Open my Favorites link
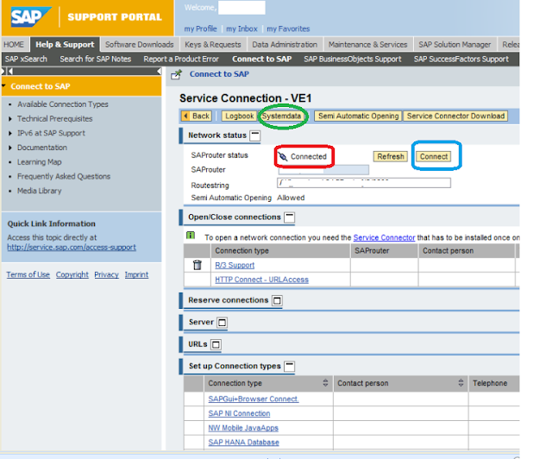This screenshot has height=459, width=552. pyautogui.click(x=288, y=28)
